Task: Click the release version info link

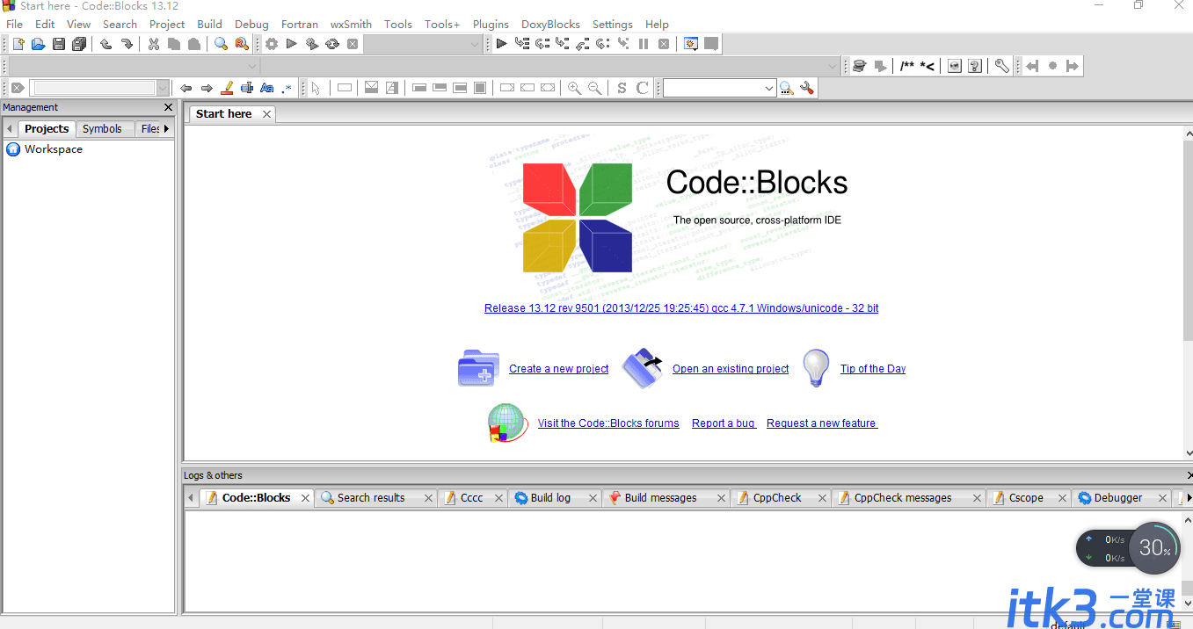Action: 681,308
